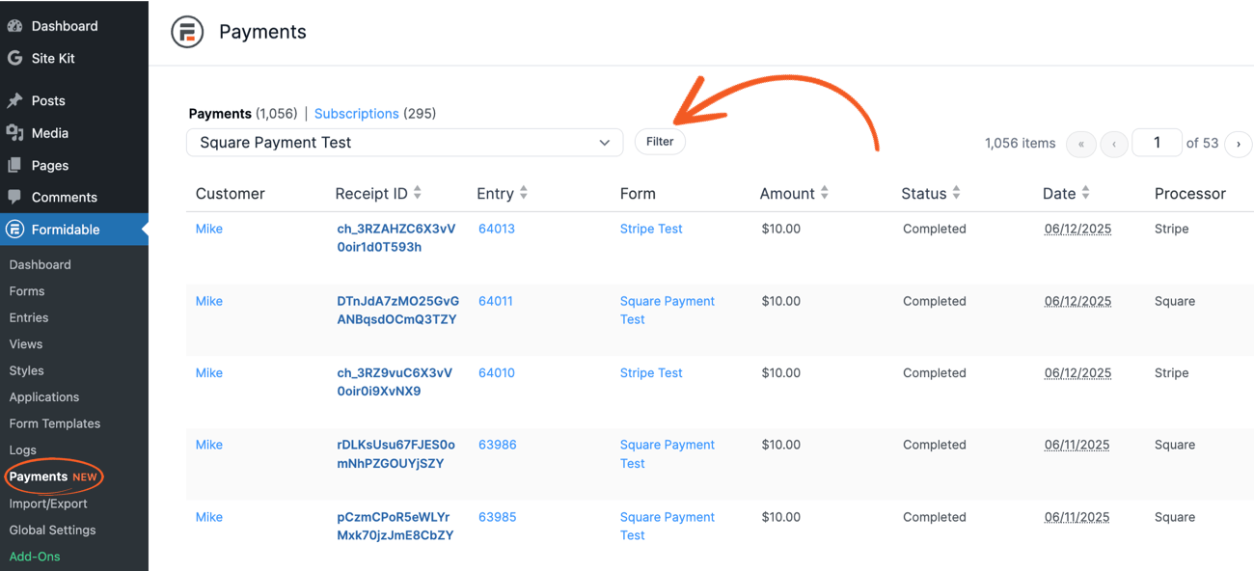Screen dimensions: 1254x571
Task: Open the Views submenu item
Action: click(x=26, y=344)
